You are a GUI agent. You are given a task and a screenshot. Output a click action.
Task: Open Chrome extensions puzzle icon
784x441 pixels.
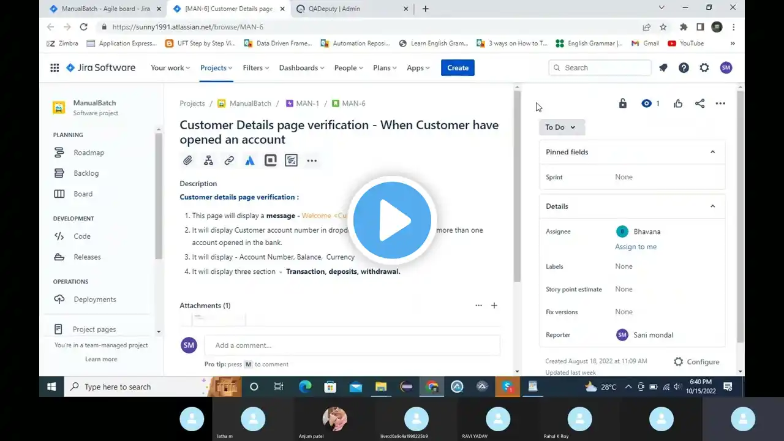[x=684, y=27]
